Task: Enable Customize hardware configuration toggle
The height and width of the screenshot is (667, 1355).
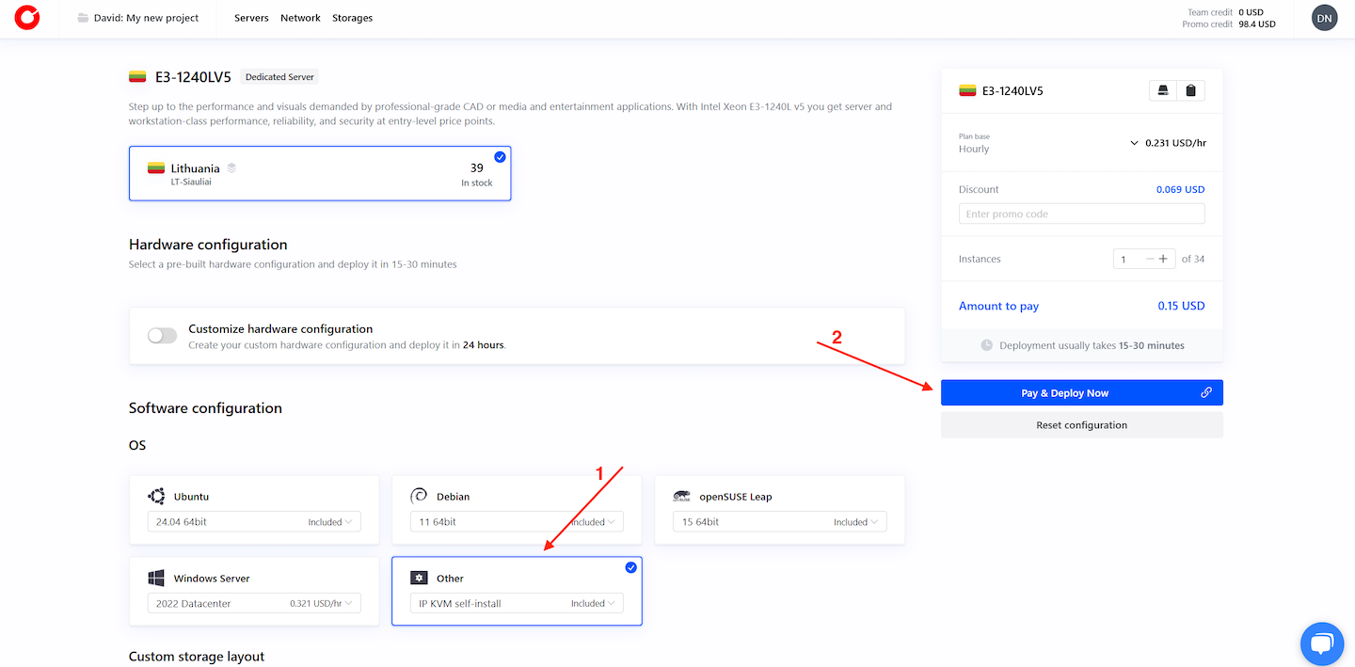Action: click(163, 336)
